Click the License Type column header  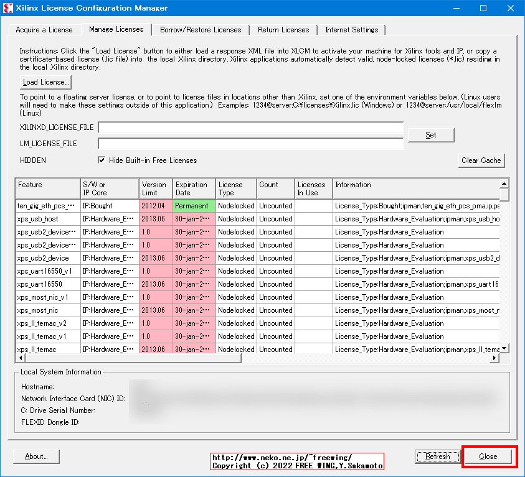coord(237,188)
